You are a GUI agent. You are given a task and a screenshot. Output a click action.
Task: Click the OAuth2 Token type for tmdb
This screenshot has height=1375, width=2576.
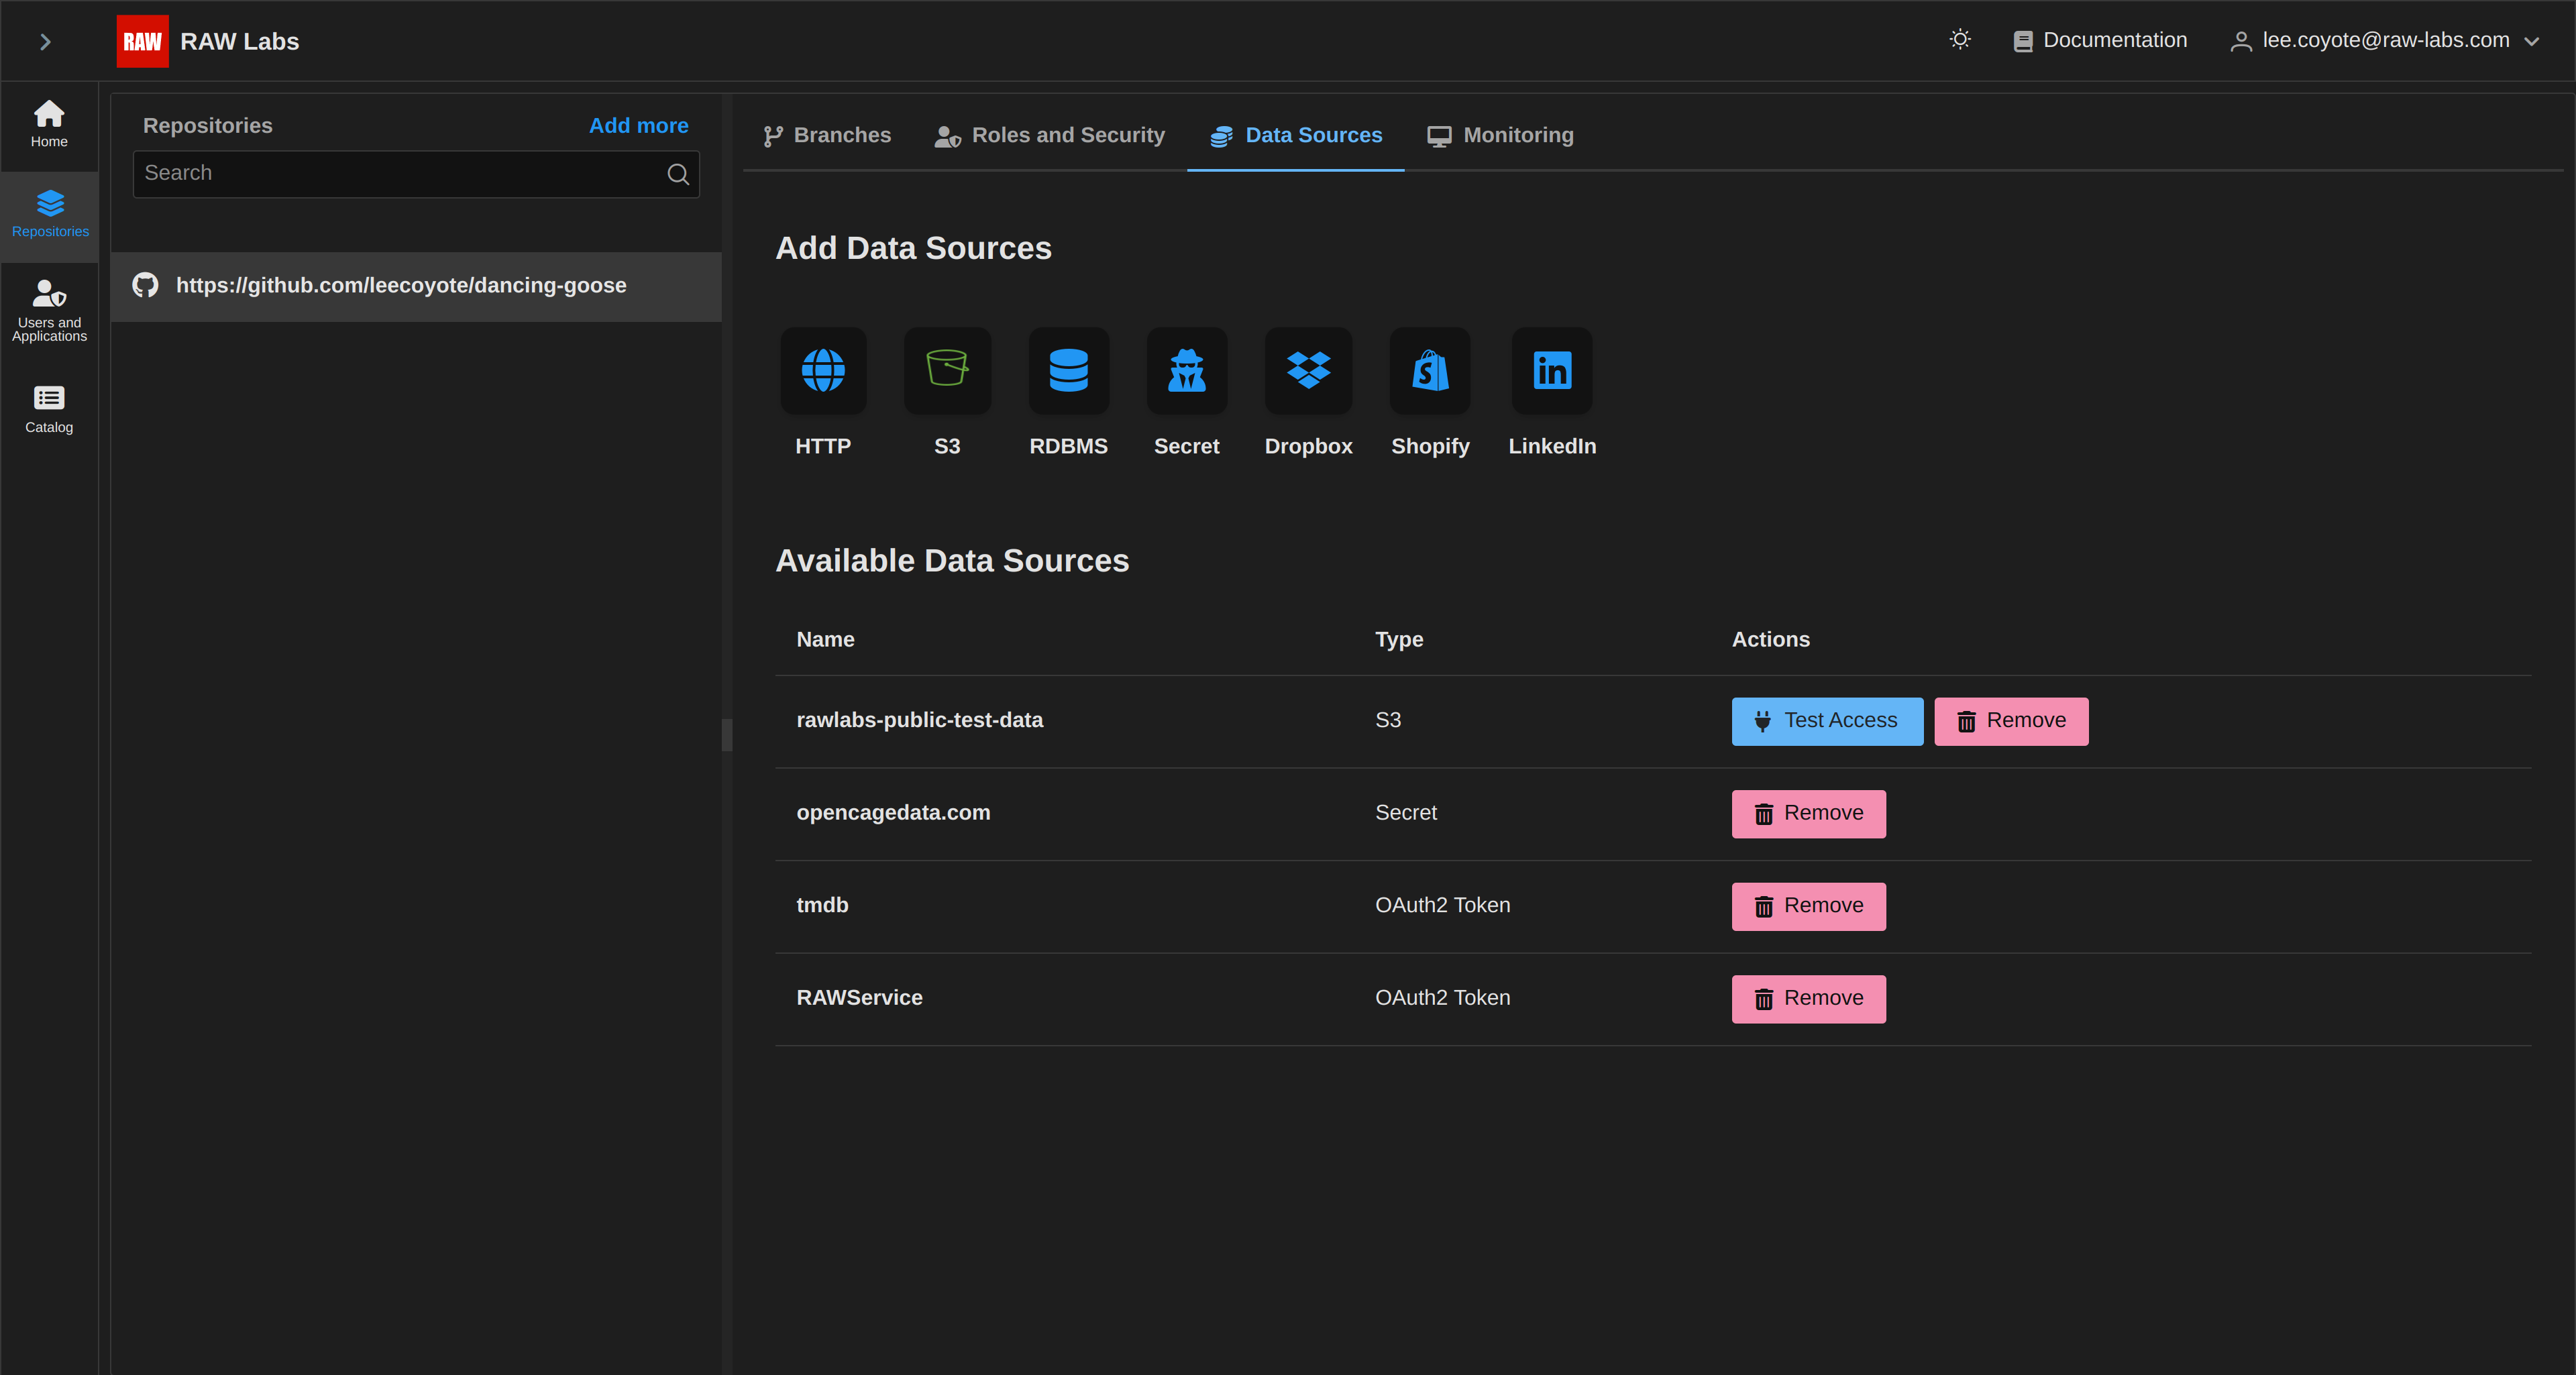pyautogui.click(x=1442, y=905)
